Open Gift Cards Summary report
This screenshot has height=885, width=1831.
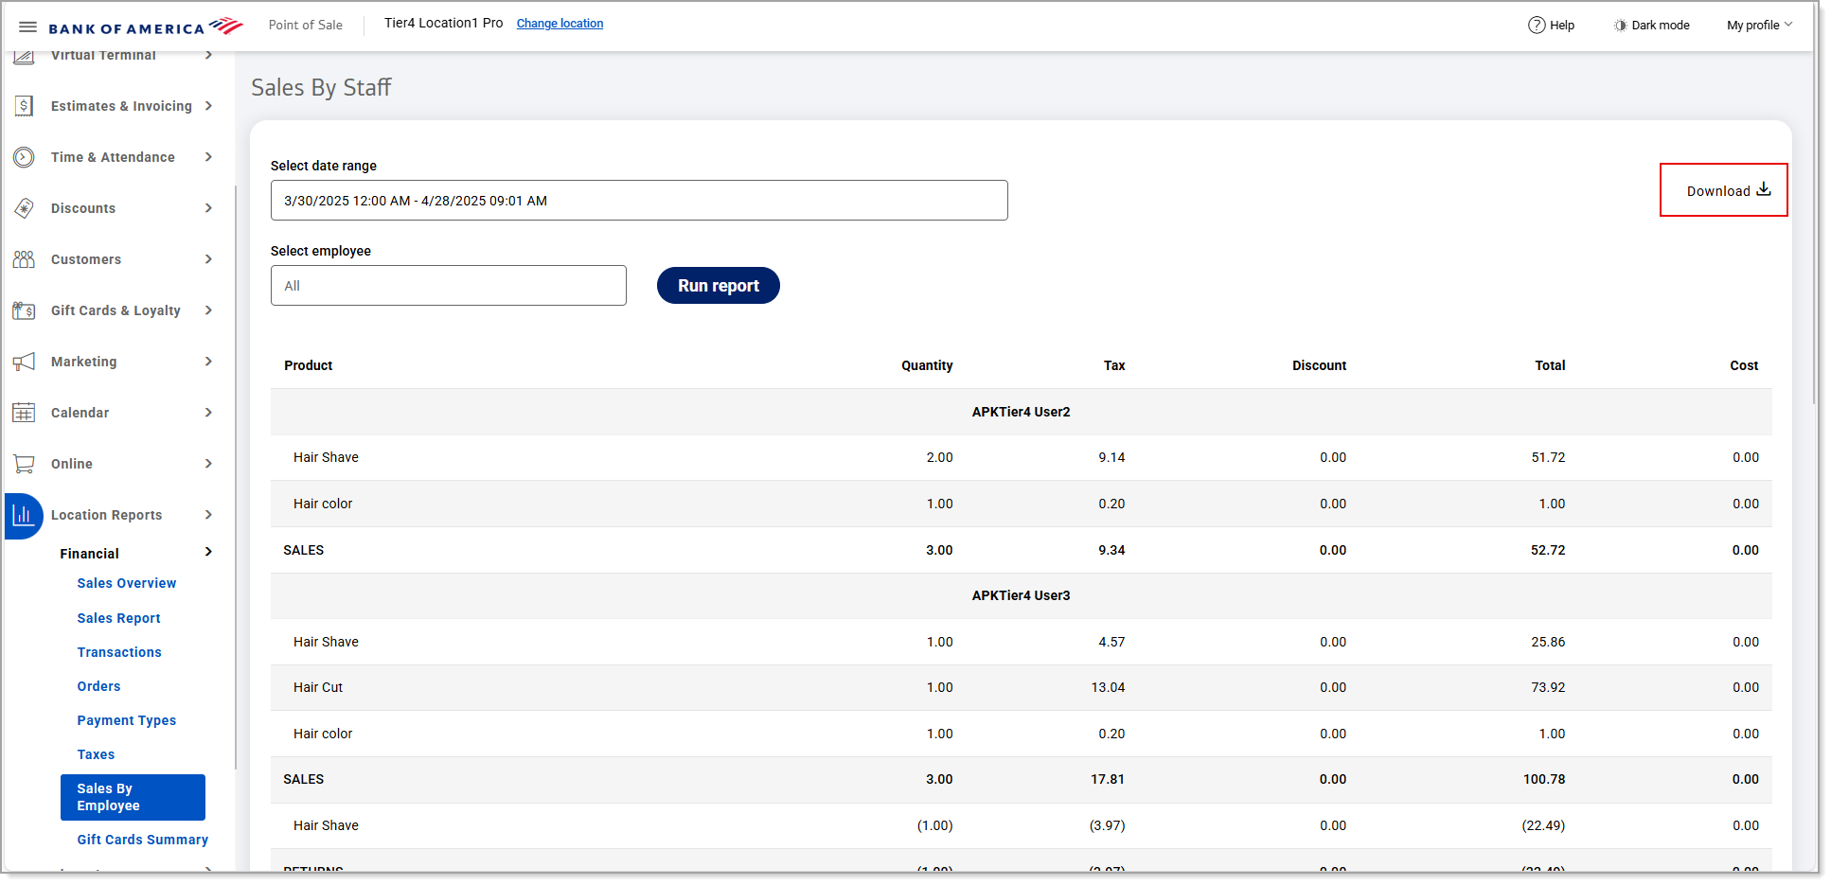coord(143,840)
